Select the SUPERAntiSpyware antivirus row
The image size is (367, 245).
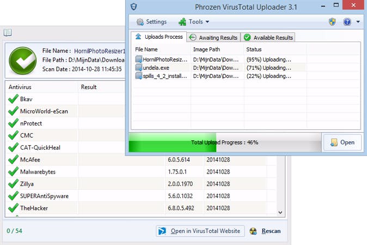142,196
